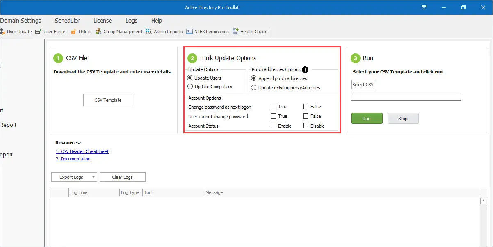493x247 pixels.
Task: Click the 'Account Options' group label
Action: point(205,98)
